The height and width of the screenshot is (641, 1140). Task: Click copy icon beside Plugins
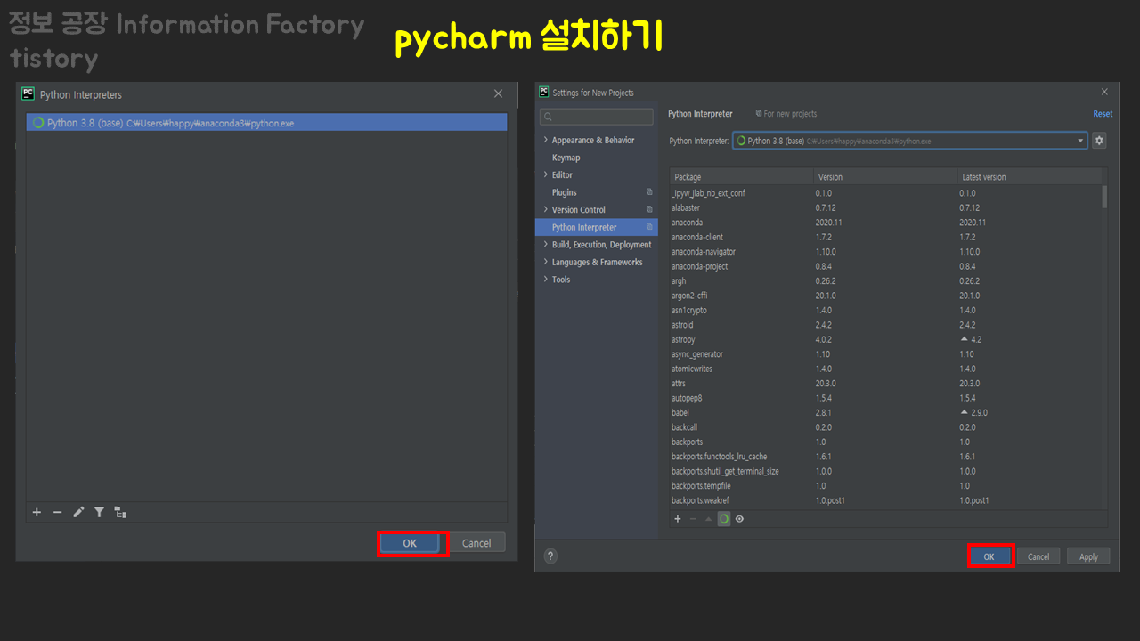pyautogui.click(x=649, y=192)
